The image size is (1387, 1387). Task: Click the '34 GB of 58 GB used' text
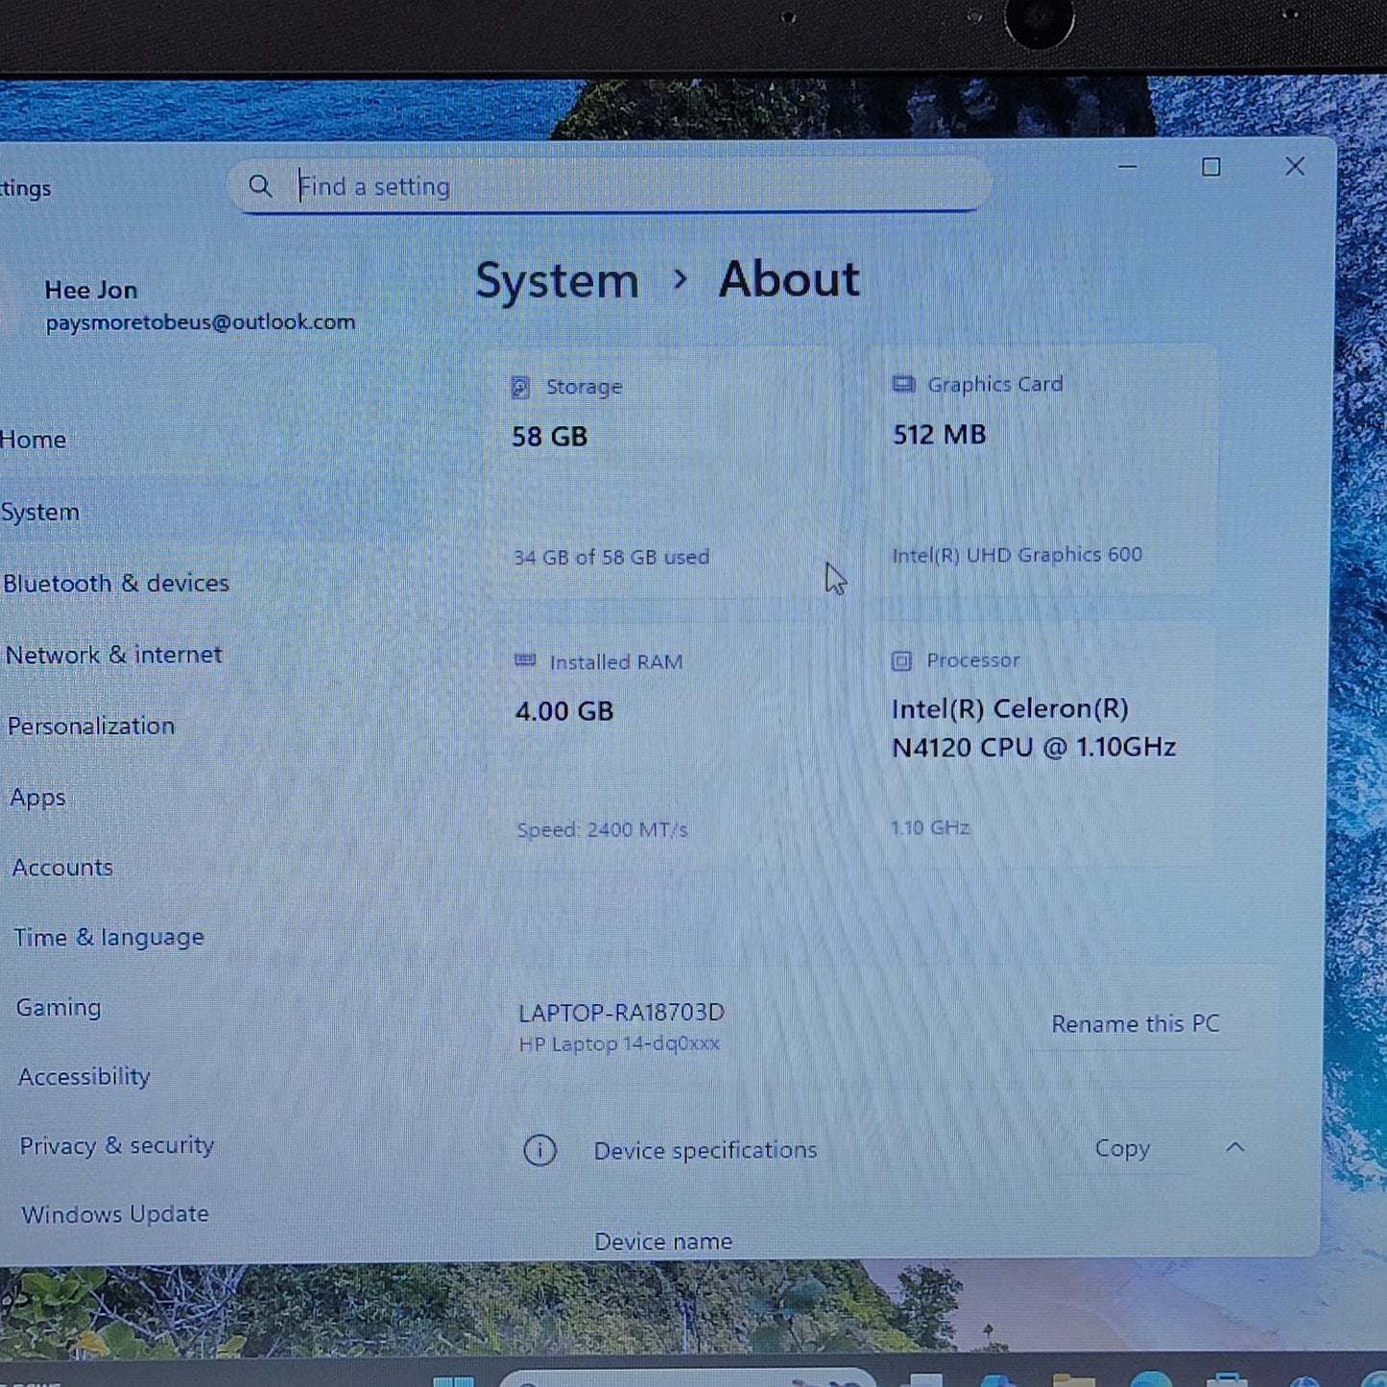pyautogui.click(x=611, y=557)
